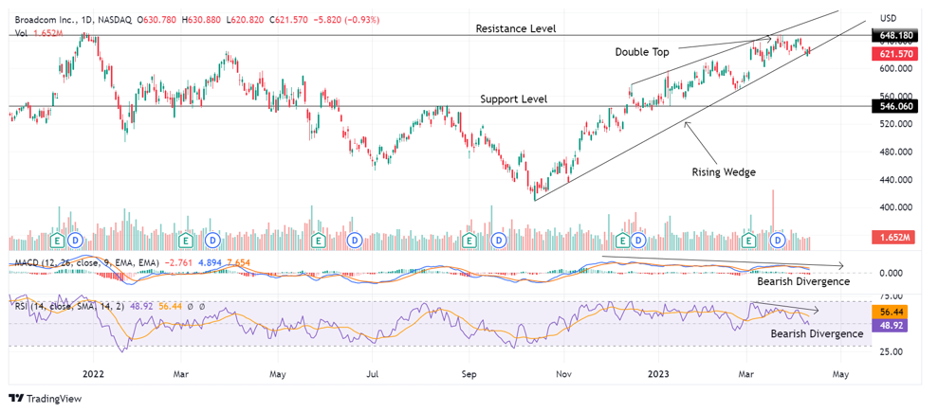Open the December 2022 earnings E marker
Viewport: 938px width, 412px height.
tap(623, 240)
